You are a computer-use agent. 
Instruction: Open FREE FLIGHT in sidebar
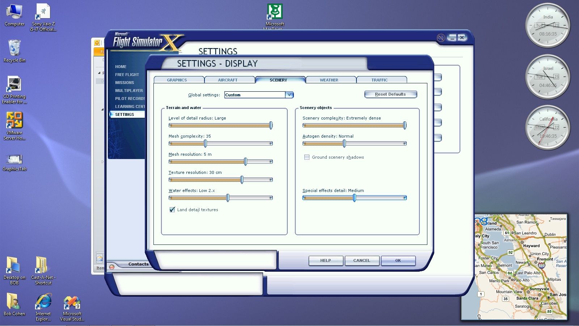point(127,75)
